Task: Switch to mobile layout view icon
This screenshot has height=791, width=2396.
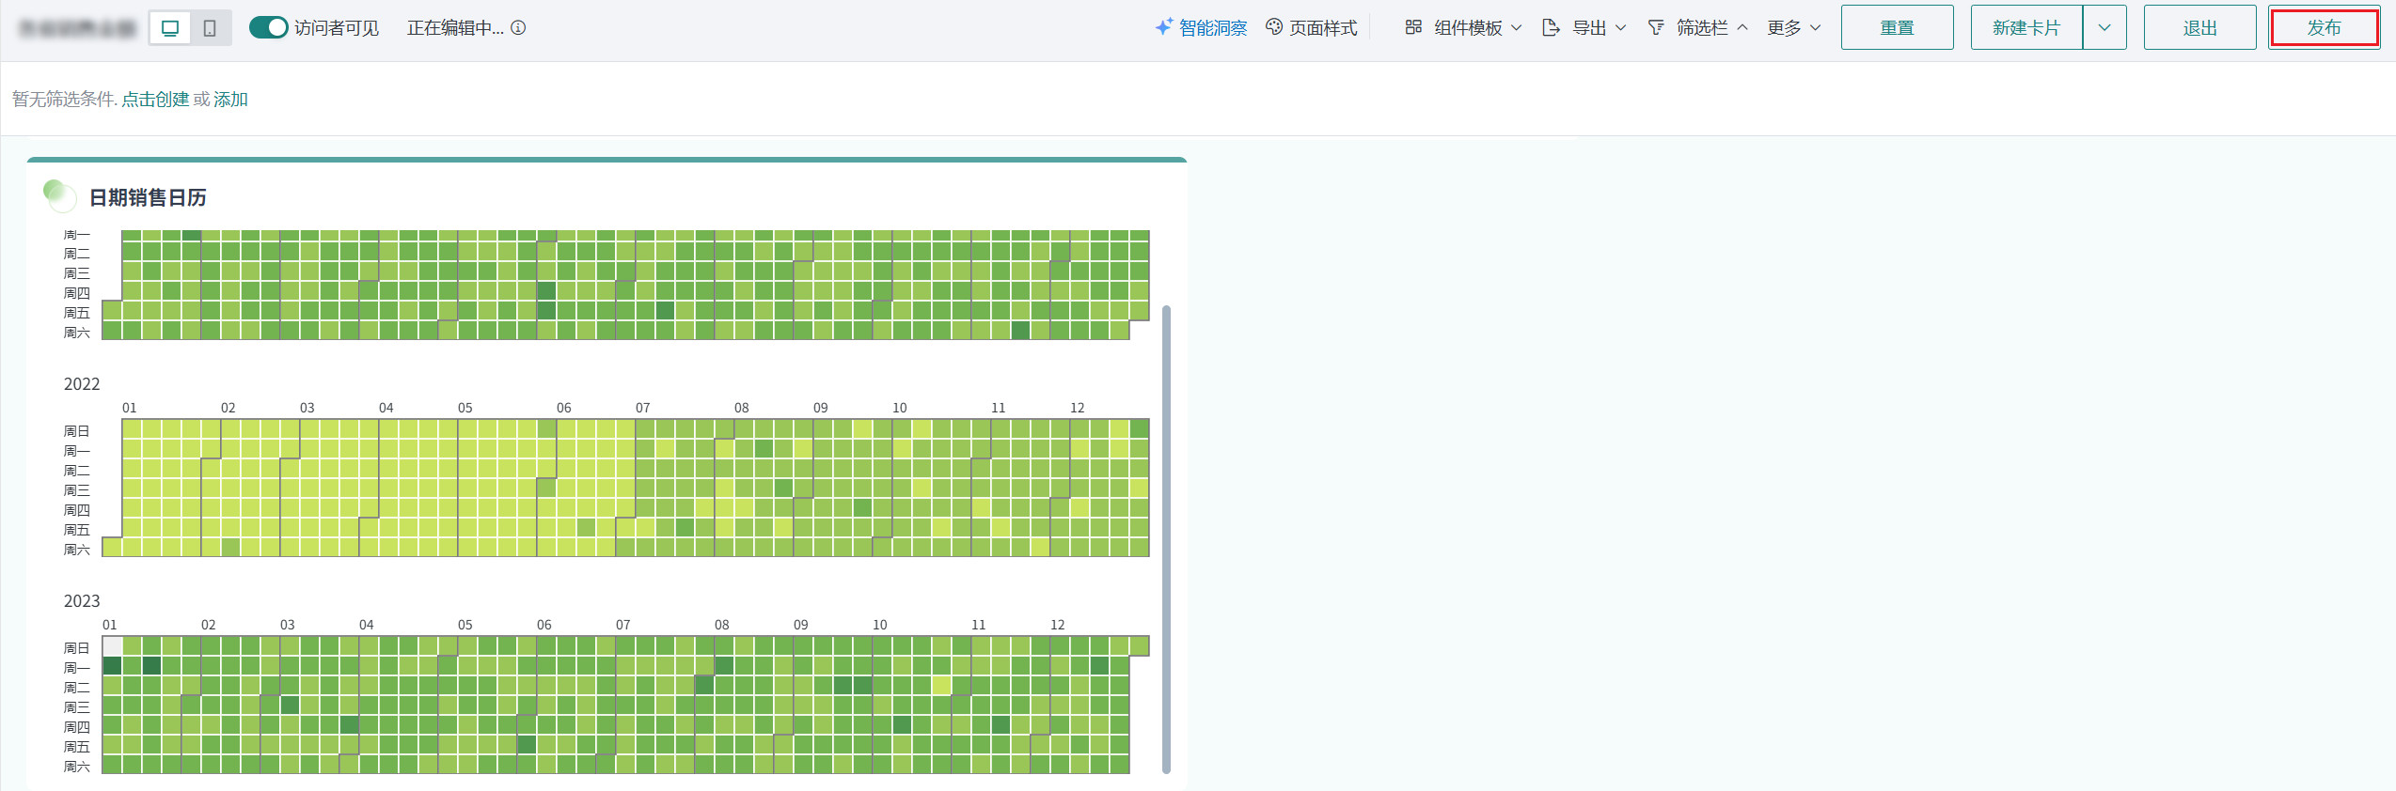Action: tap(210, 28)
